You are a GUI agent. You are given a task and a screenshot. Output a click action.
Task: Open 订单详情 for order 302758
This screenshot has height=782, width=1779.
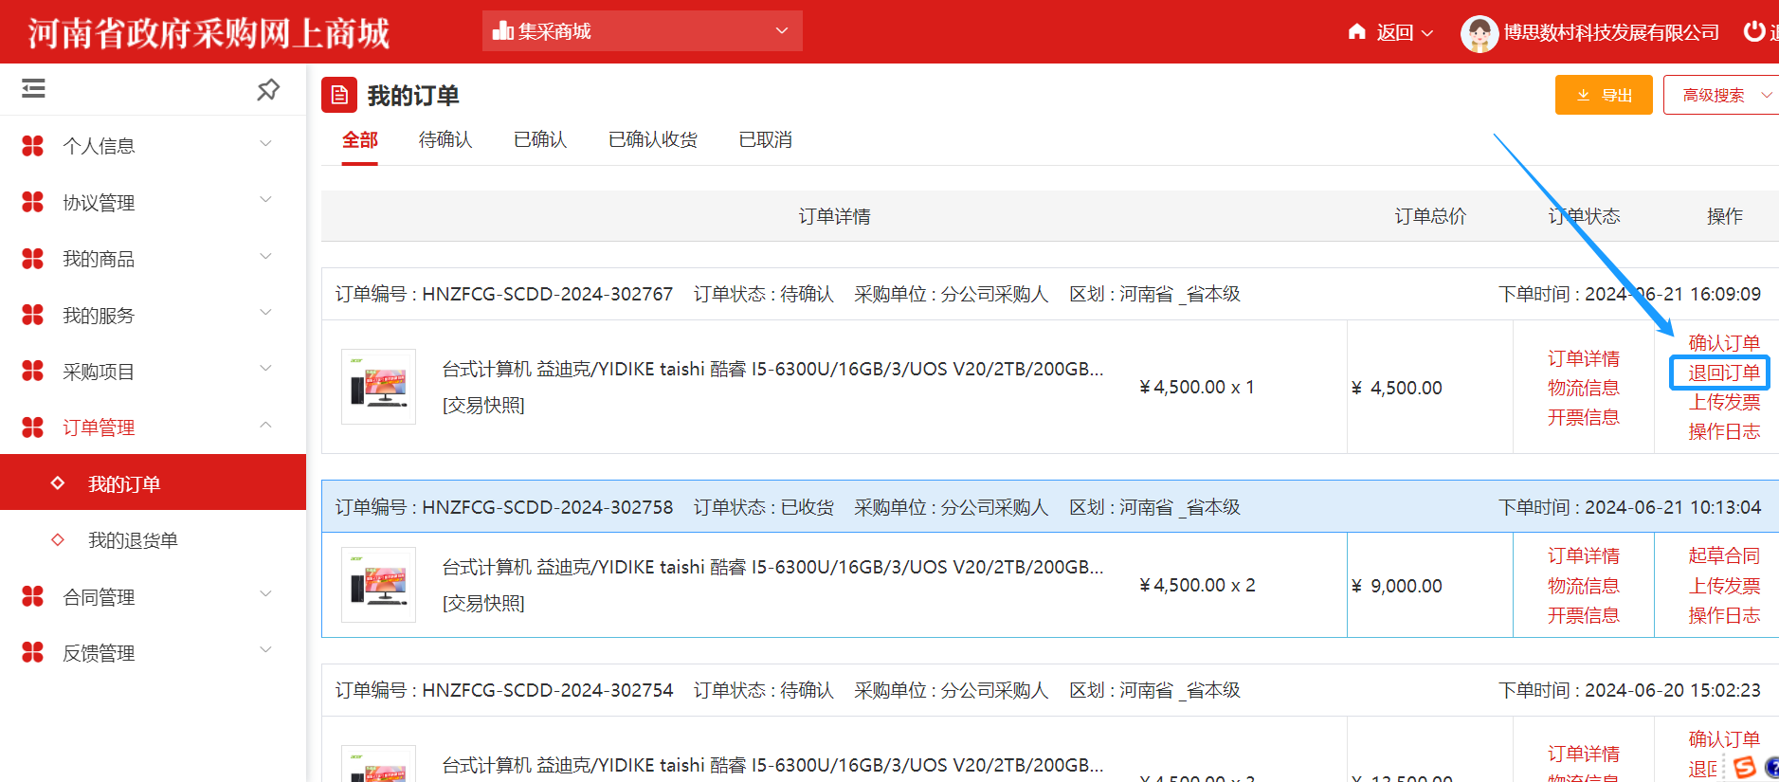point(1584,555)
